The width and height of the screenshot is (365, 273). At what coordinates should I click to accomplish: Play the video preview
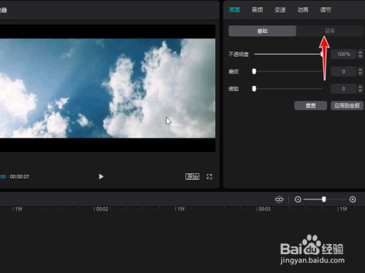(101, 176)
